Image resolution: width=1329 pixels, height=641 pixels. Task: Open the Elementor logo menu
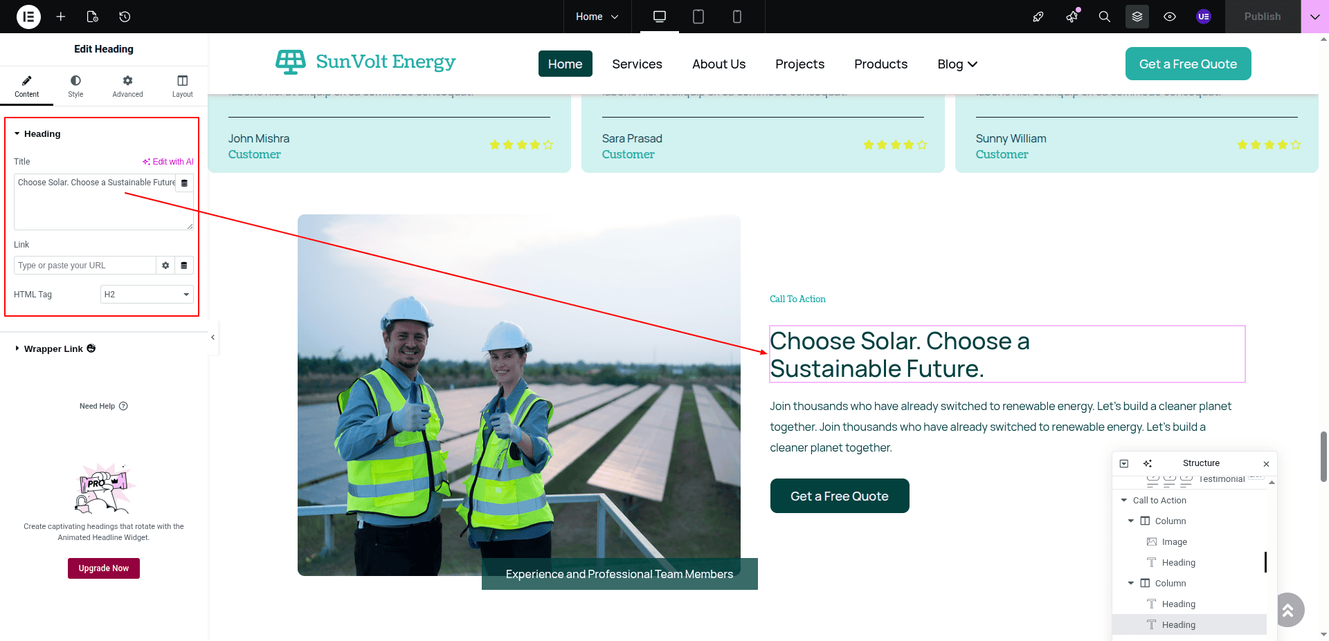coord(28,17)
